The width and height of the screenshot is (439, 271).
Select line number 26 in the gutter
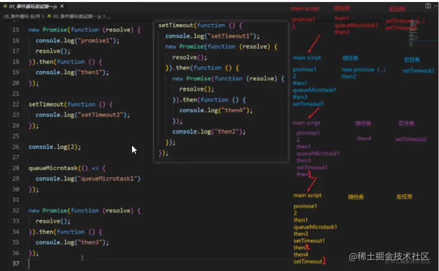15,147
